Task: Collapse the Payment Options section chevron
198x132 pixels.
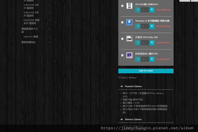Action: tap(122, 86)
